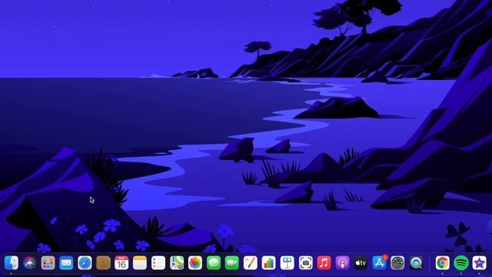Launch the Apple TV app
The width and height of the screenshot is (492, 277).
click(361, 263)
